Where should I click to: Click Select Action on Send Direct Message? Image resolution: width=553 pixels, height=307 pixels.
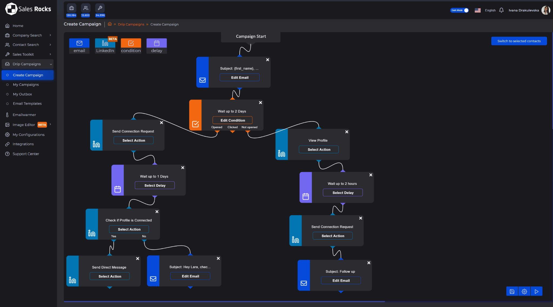(x=110, y=276)
